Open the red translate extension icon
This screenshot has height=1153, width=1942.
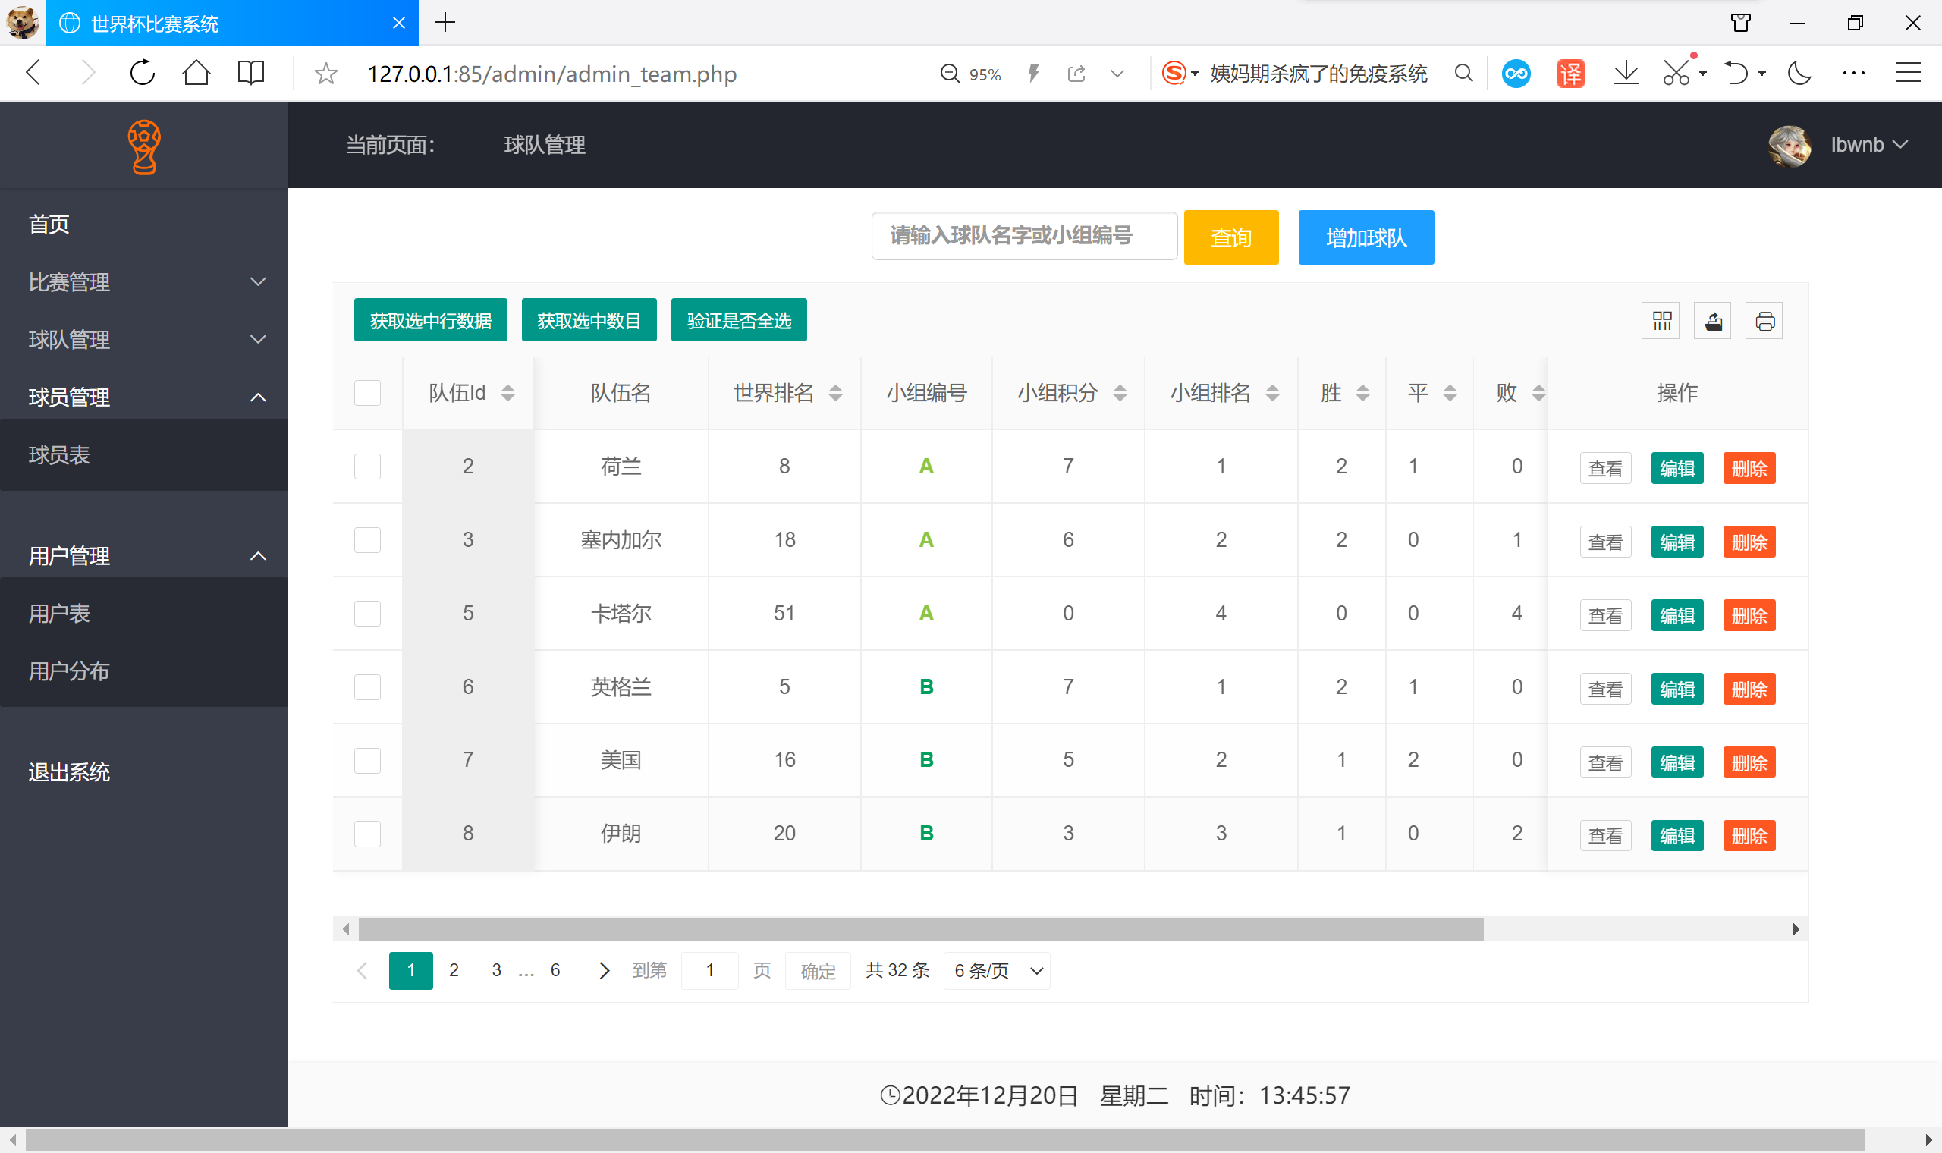click(1571, 74)
